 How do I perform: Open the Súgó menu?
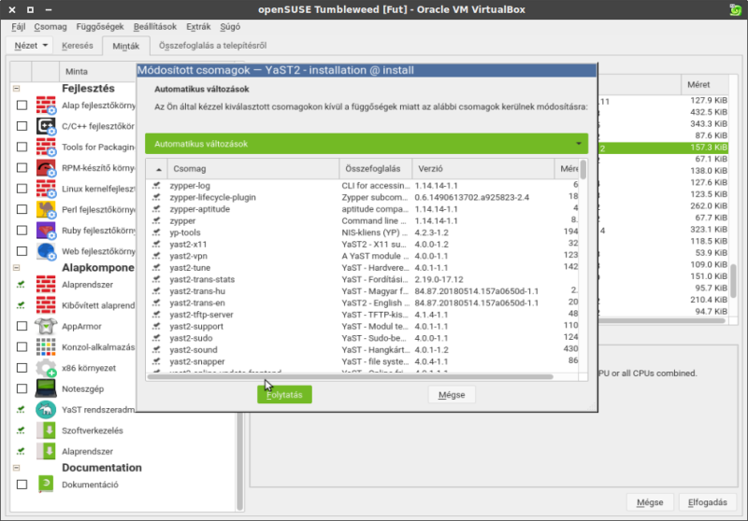click(230, 27)
